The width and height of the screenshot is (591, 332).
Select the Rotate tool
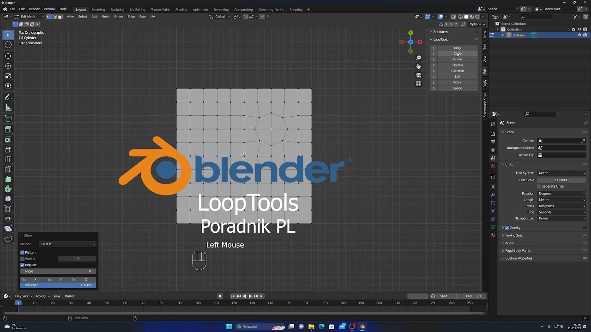[x=8, y=66]
